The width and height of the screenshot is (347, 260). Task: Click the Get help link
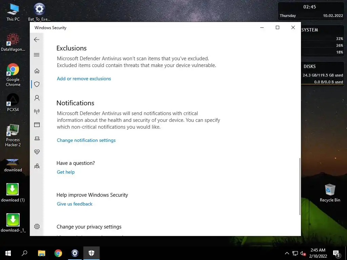tap(66, 172)
